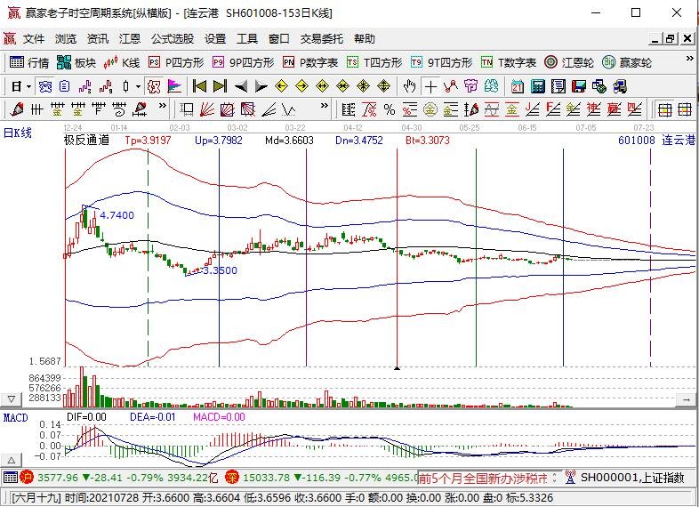Open the 日 period dropdown arrow
The width and height of the screenshot is (699, 507).
click(29, 86)
